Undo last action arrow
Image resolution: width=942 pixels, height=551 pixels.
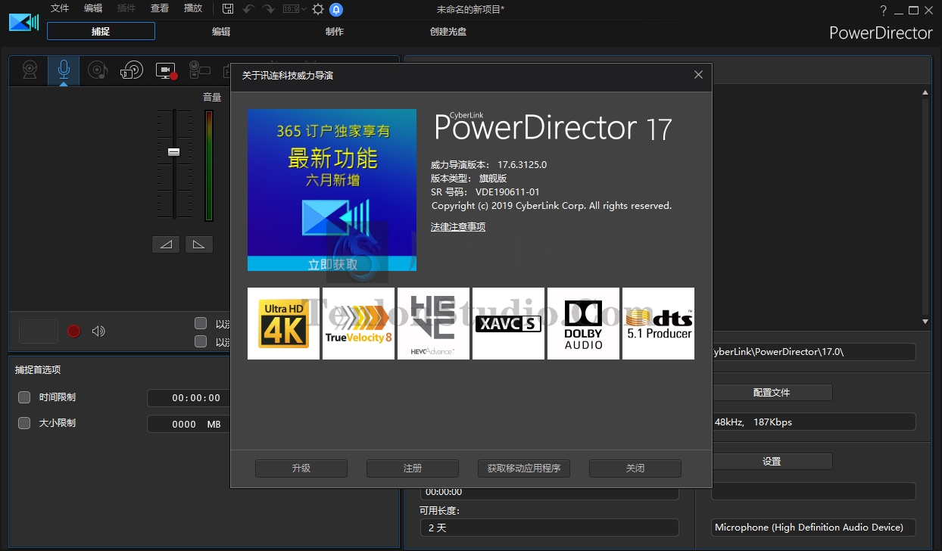pyautogui.click(x=248, y=9)
